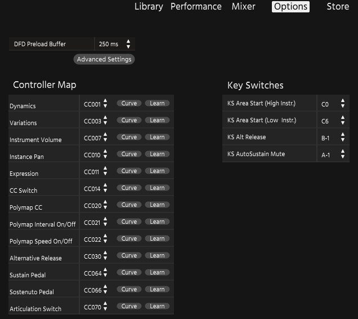
Task: Open Curve for Variations controller
Action: [129, 120]
